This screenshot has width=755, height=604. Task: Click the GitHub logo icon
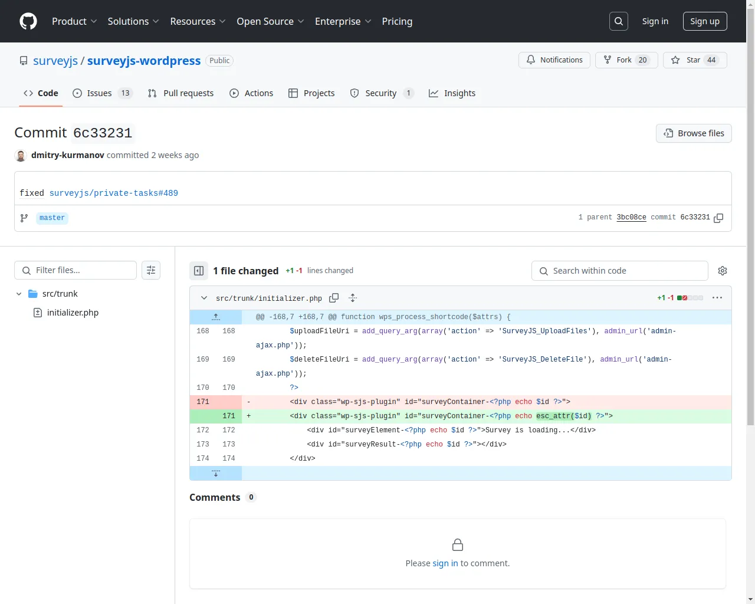[28, 21]
